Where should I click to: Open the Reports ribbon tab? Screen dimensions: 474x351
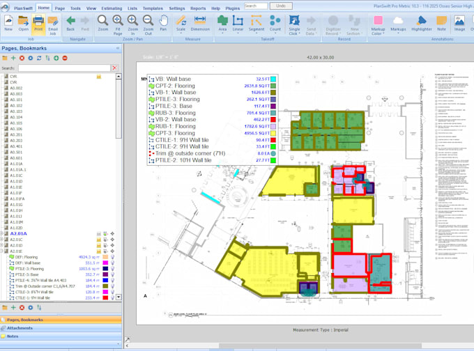198,8
